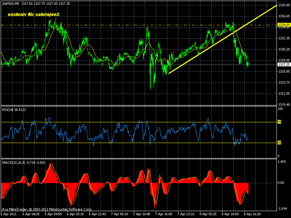Click the Ava MetaTrader copyright text

(47, 209)
